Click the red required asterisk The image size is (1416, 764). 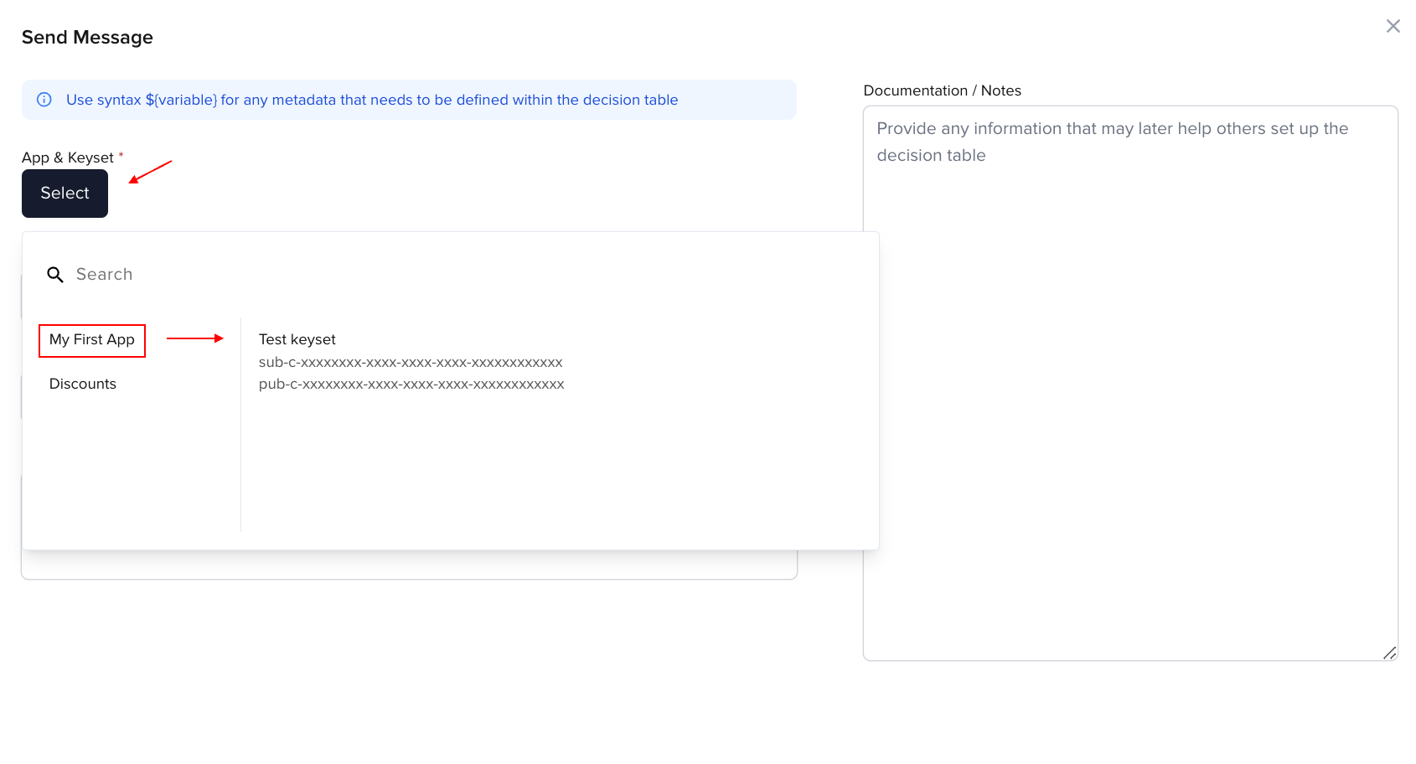[121, 155]
